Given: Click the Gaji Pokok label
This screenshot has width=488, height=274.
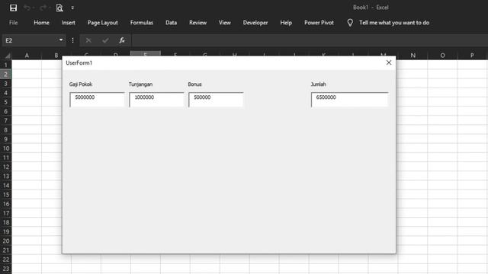Looking at the screenshot, I should click(81, 84).
